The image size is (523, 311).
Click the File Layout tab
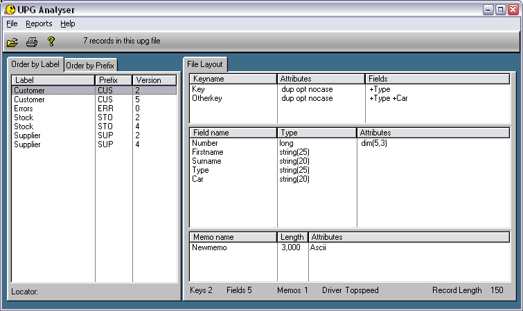pyautogui.click(x=206, y=64)
